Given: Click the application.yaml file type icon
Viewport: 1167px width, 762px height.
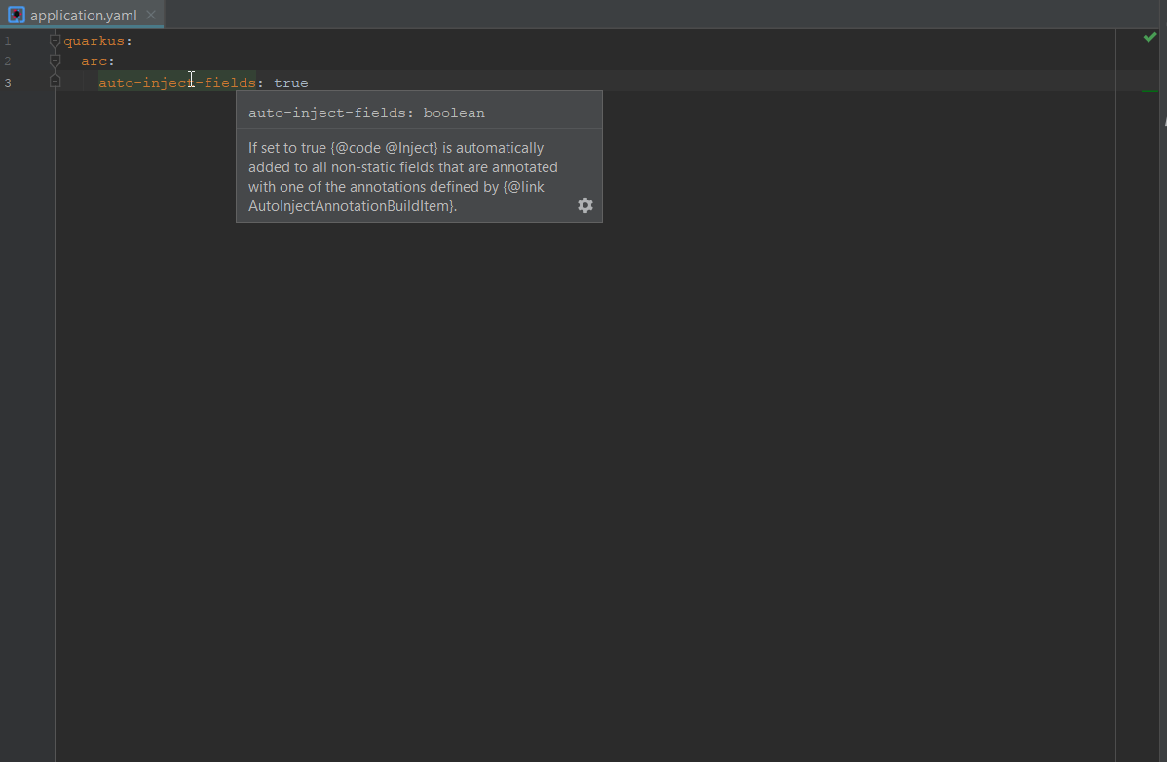Looking at the screenshot, I should [18, 15].
